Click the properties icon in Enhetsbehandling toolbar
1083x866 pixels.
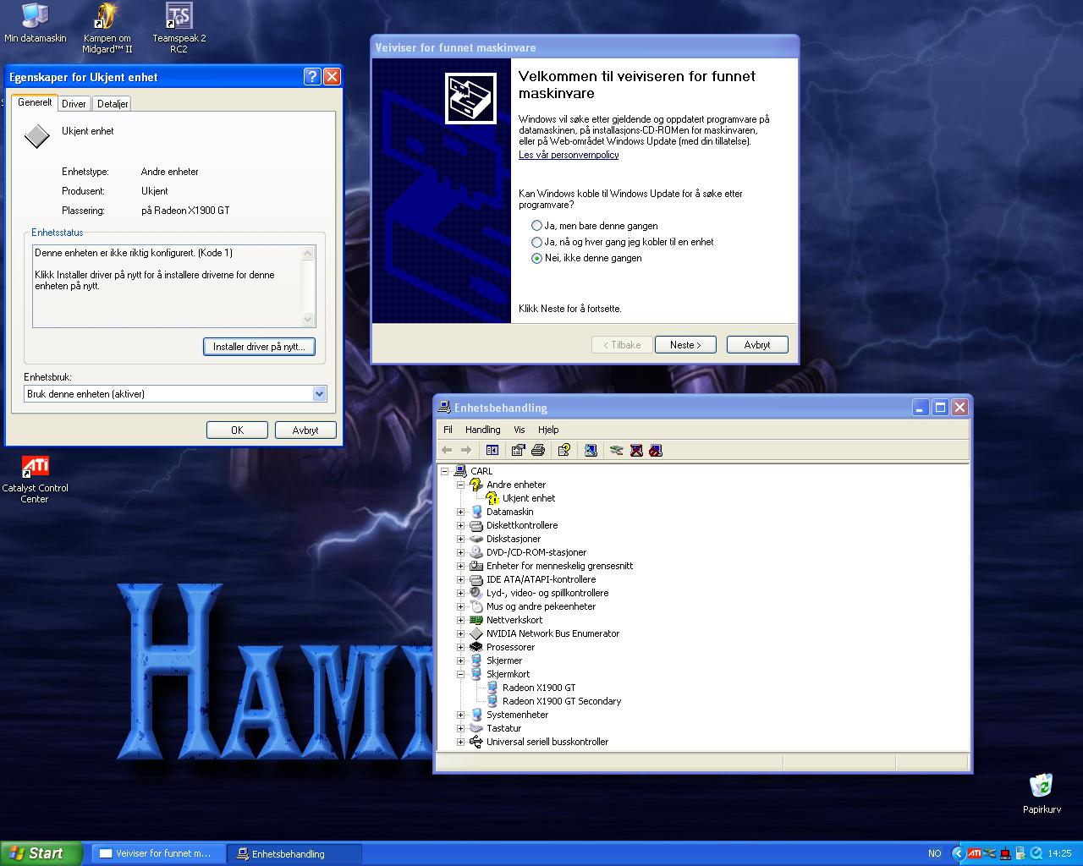518,451
